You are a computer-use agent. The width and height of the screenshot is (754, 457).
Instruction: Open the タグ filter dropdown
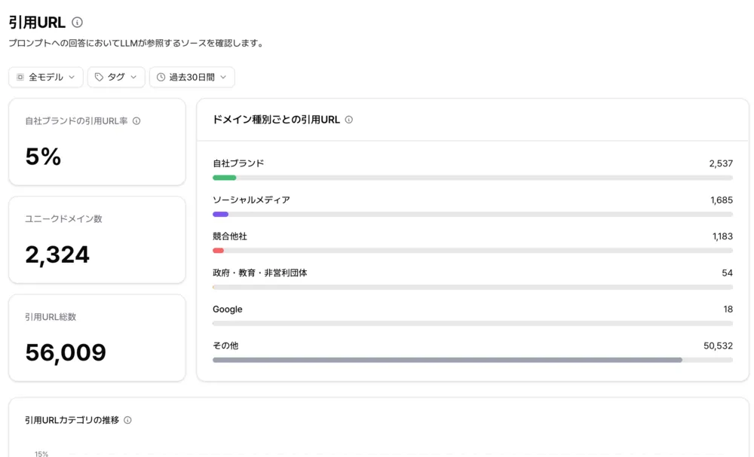(x=116, y=78)
